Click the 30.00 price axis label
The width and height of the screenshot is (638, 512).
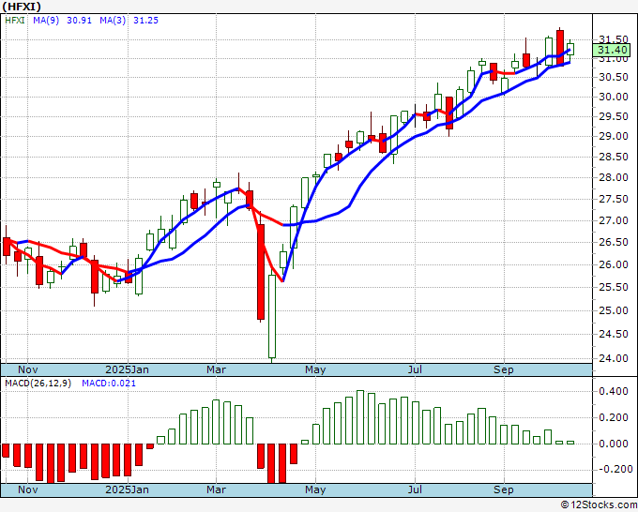point(614,97)
